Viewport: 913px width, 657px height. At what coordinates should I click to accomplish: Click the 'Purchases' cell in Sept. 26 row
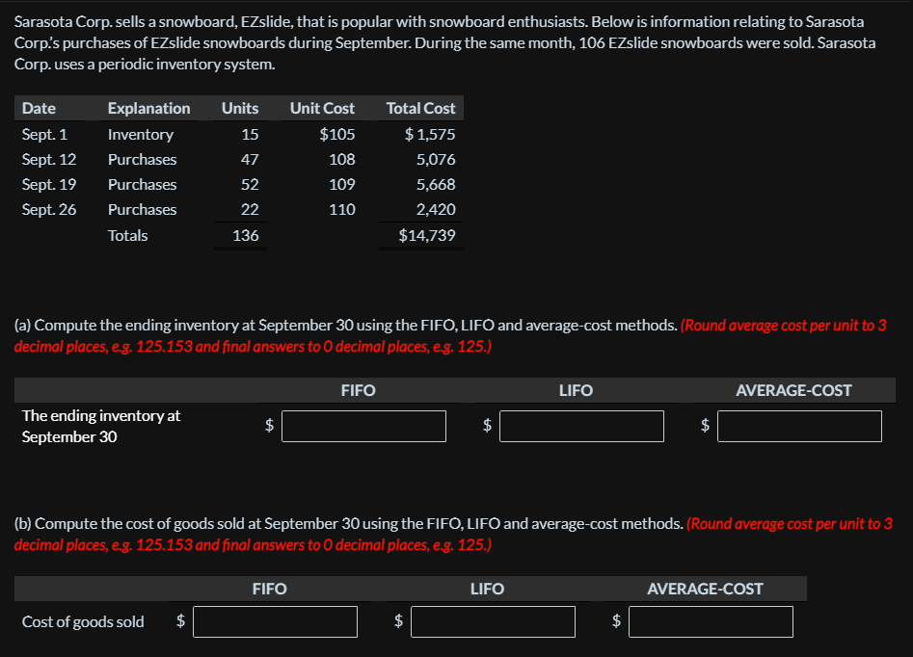pyautogui.click(x=142, y=209)
